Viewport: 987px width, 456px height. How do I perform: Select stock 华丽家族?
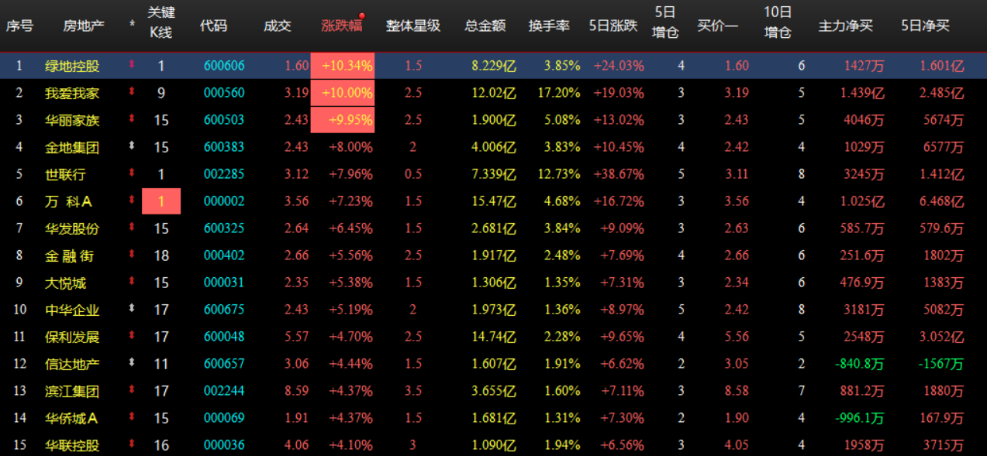point(72,120)
